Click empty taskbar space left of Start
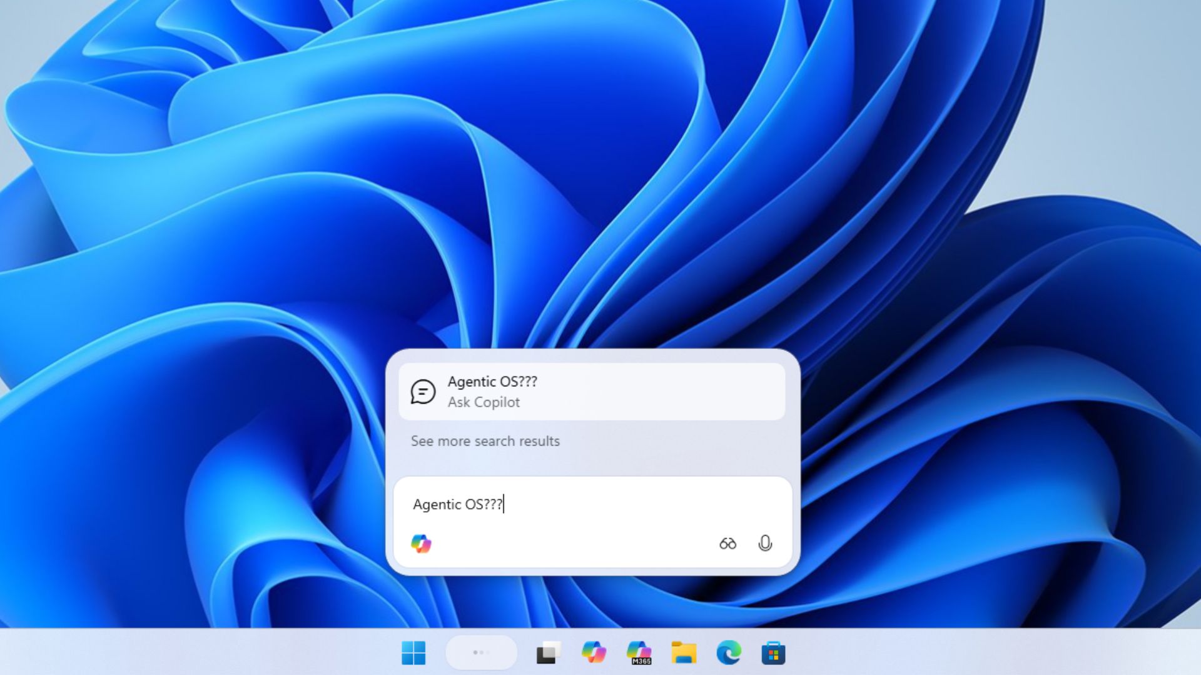 pos(188,653)
